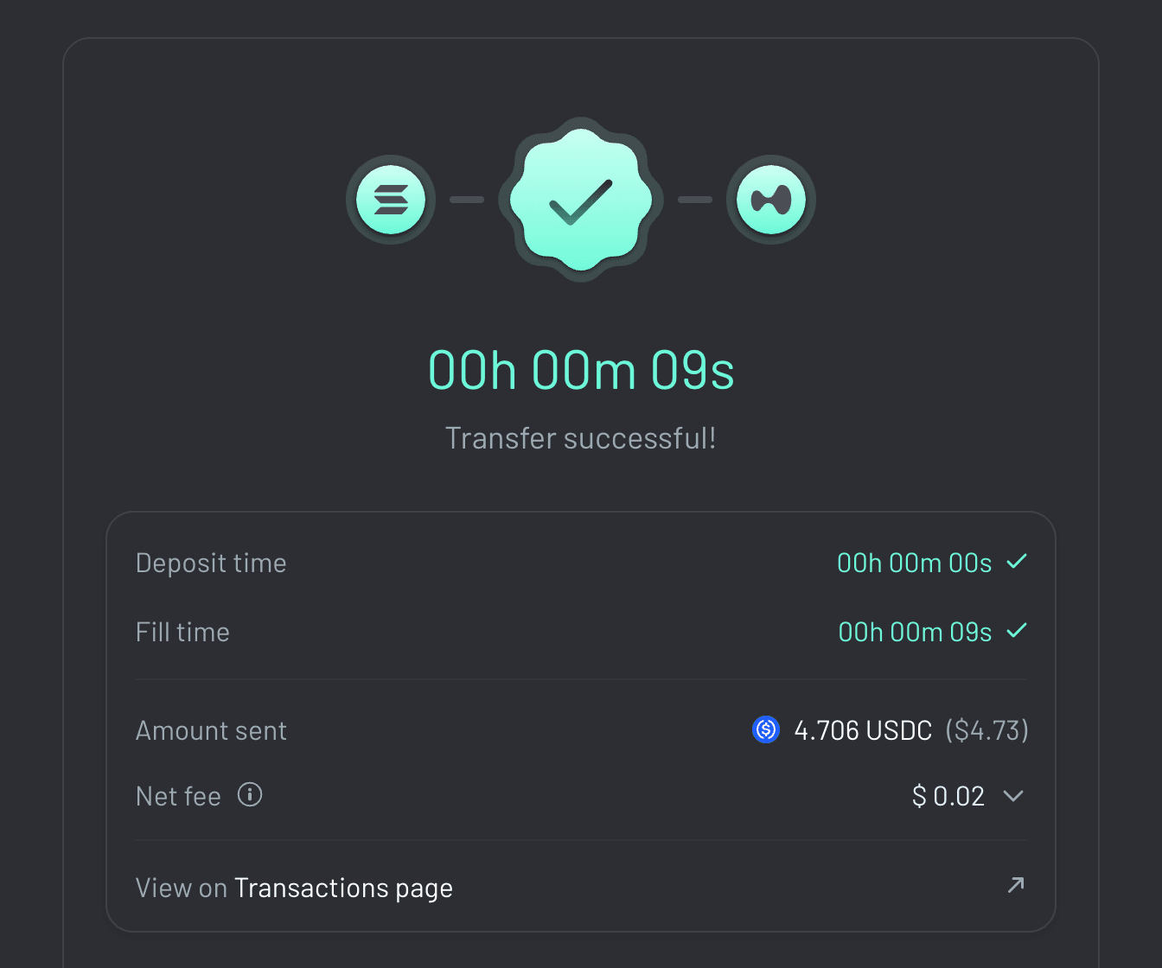
Task: Select the Net fee label
Action: (x=178, y=795)
